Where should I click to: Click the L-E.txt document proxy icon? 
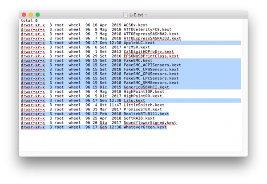tap(125, 15)
